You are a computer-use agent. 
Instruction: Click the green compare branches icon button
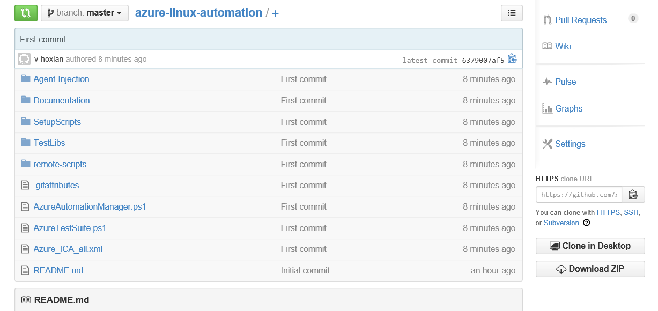26,13
